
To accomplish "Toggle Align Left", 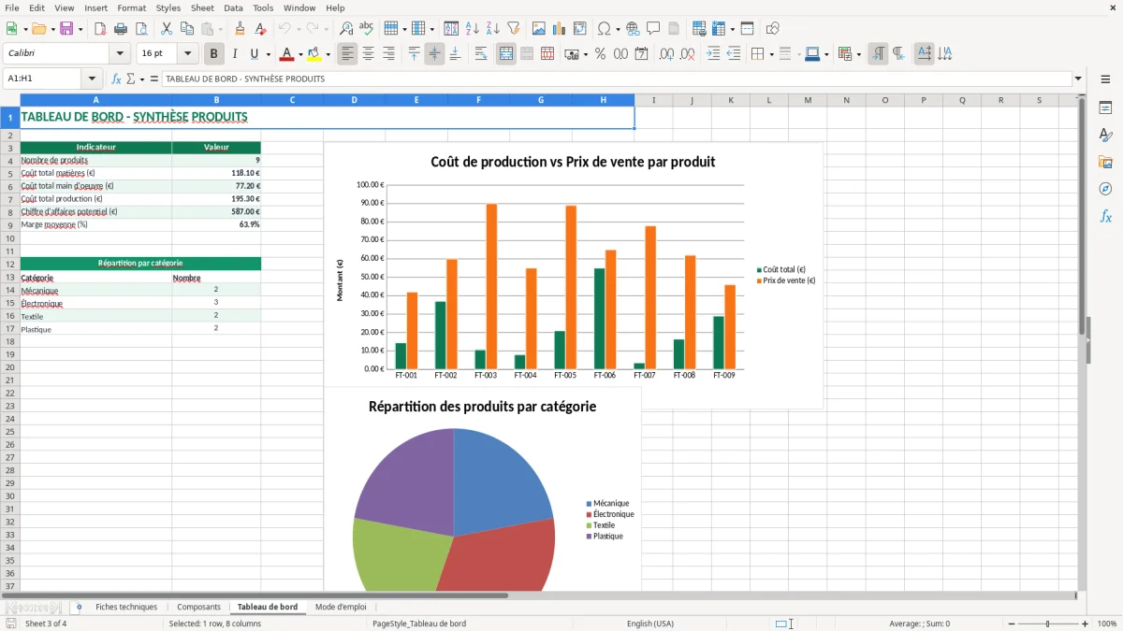I will pos(347,54).
